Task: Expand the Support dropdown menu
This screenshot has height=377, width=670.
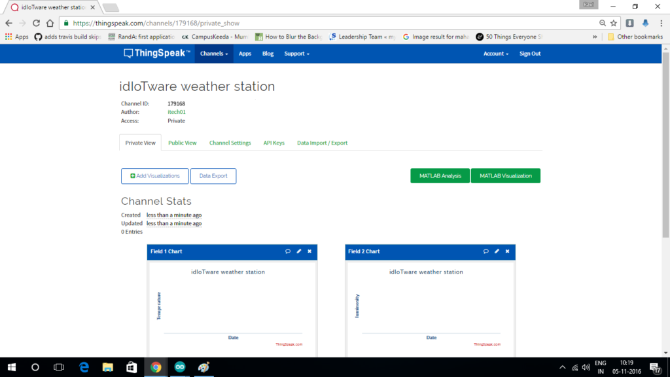Action: [296, 54]
